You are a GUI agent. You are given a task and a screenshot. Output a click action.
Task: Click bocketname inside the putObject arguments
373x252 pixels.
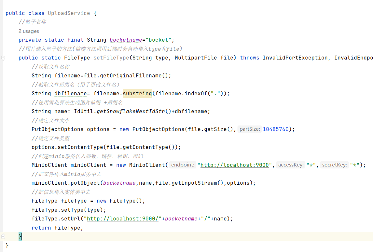pyautogui.click(x=119, y=183)
